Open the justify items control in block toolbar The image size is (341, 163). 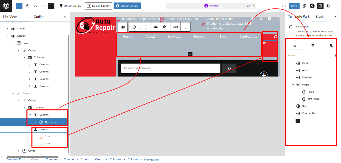click(156, 27)
